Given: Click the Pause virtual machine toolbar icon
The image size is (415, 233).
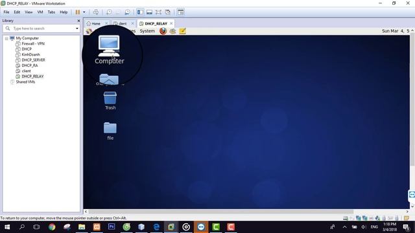Looking at the screenshot, I should [x=78, y=12].
